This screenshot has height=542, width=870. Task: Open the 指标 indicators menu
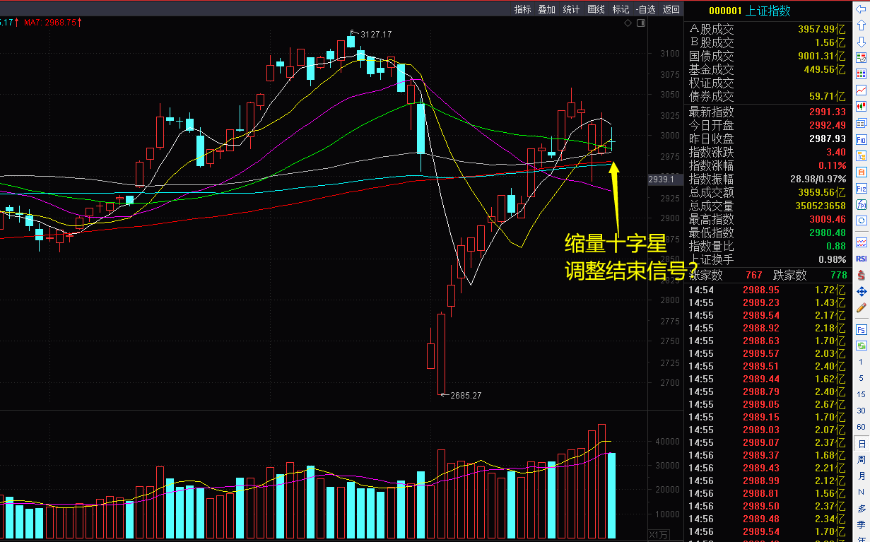pyautogui.click(x=522, y=9)
